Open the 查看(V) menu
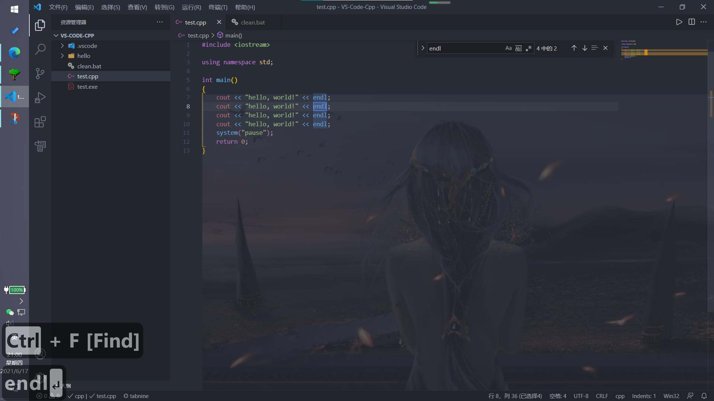The height and width of the screenshot is (401, 714). 137,7
